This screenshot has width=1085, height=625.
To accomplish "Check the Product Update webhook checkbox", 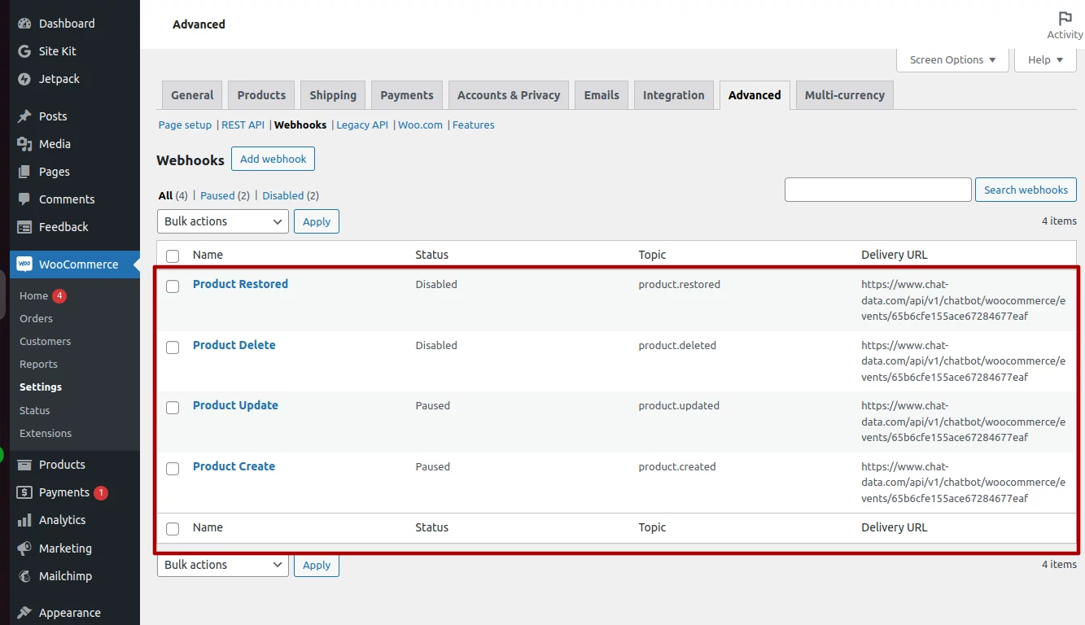I will coord(173,408).
